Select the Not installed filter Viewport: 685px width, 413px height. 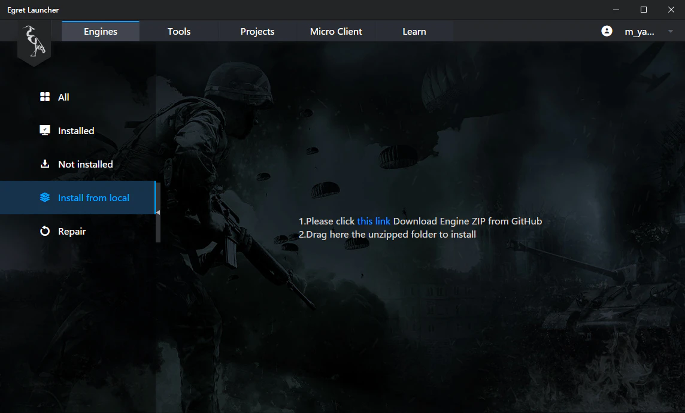78,164
